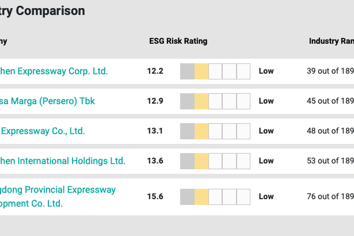The width and height of the screenshot is (354, 236).
Task: Select the risk rating bar for score 15.6
Action: [x=215, y=196]
